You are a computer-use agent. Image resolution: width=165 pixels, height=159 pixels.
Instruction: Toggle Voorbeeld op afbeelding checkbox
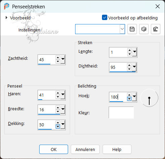[105, 18]
